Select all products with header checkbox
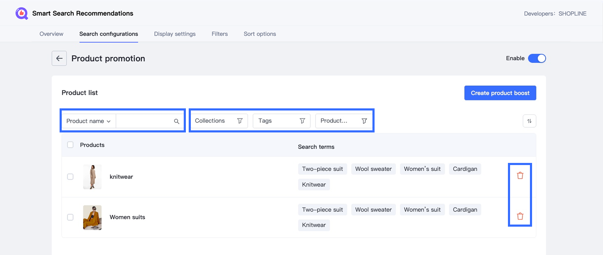The width and height of the screenshot is (603, 255). pyautogui.click(x=70, y=145)
